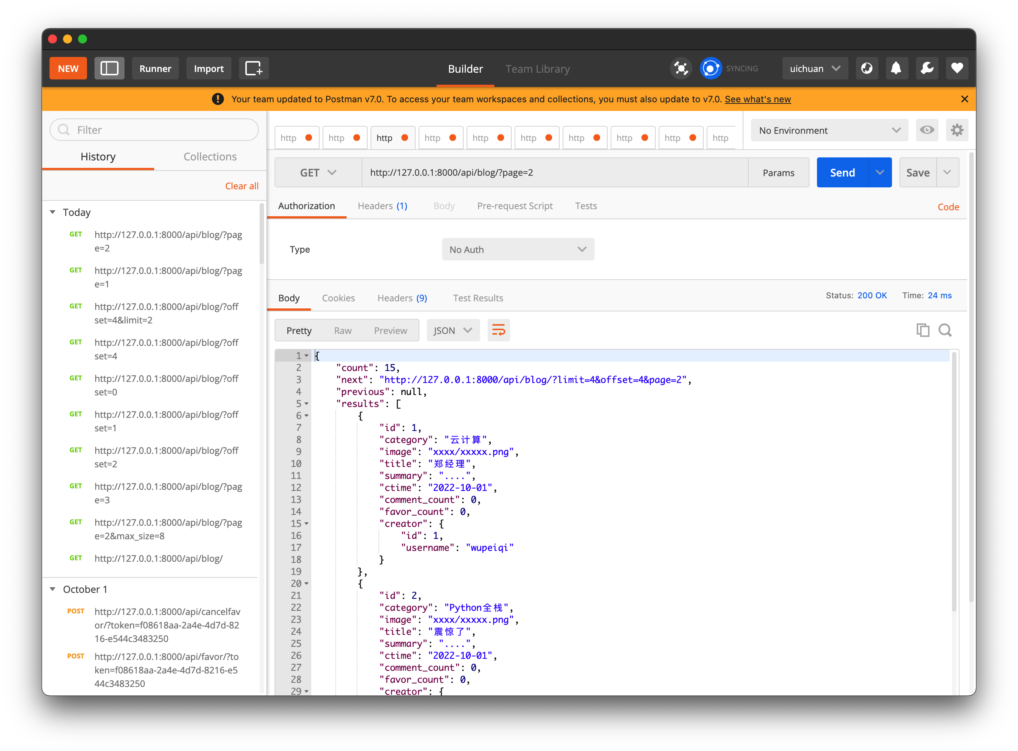This screenshot has height=751, width=1018.
Task: Open new window icon button
Action: [254, 69]
